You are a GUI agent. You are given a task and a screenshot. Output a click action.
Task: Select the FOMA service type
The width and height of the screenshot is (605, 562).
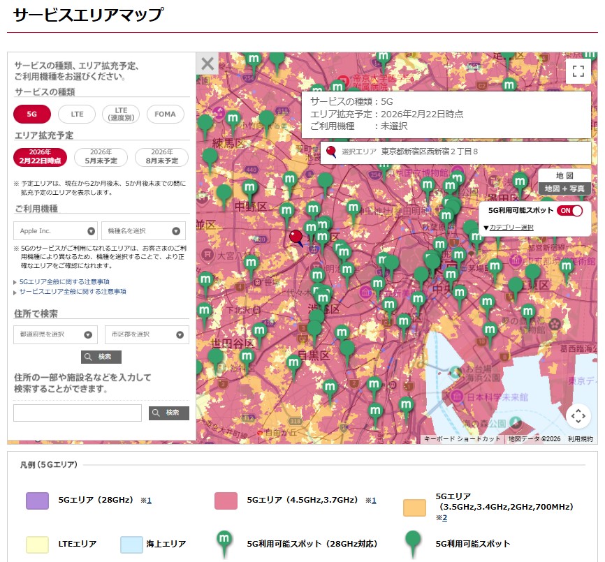166,114
